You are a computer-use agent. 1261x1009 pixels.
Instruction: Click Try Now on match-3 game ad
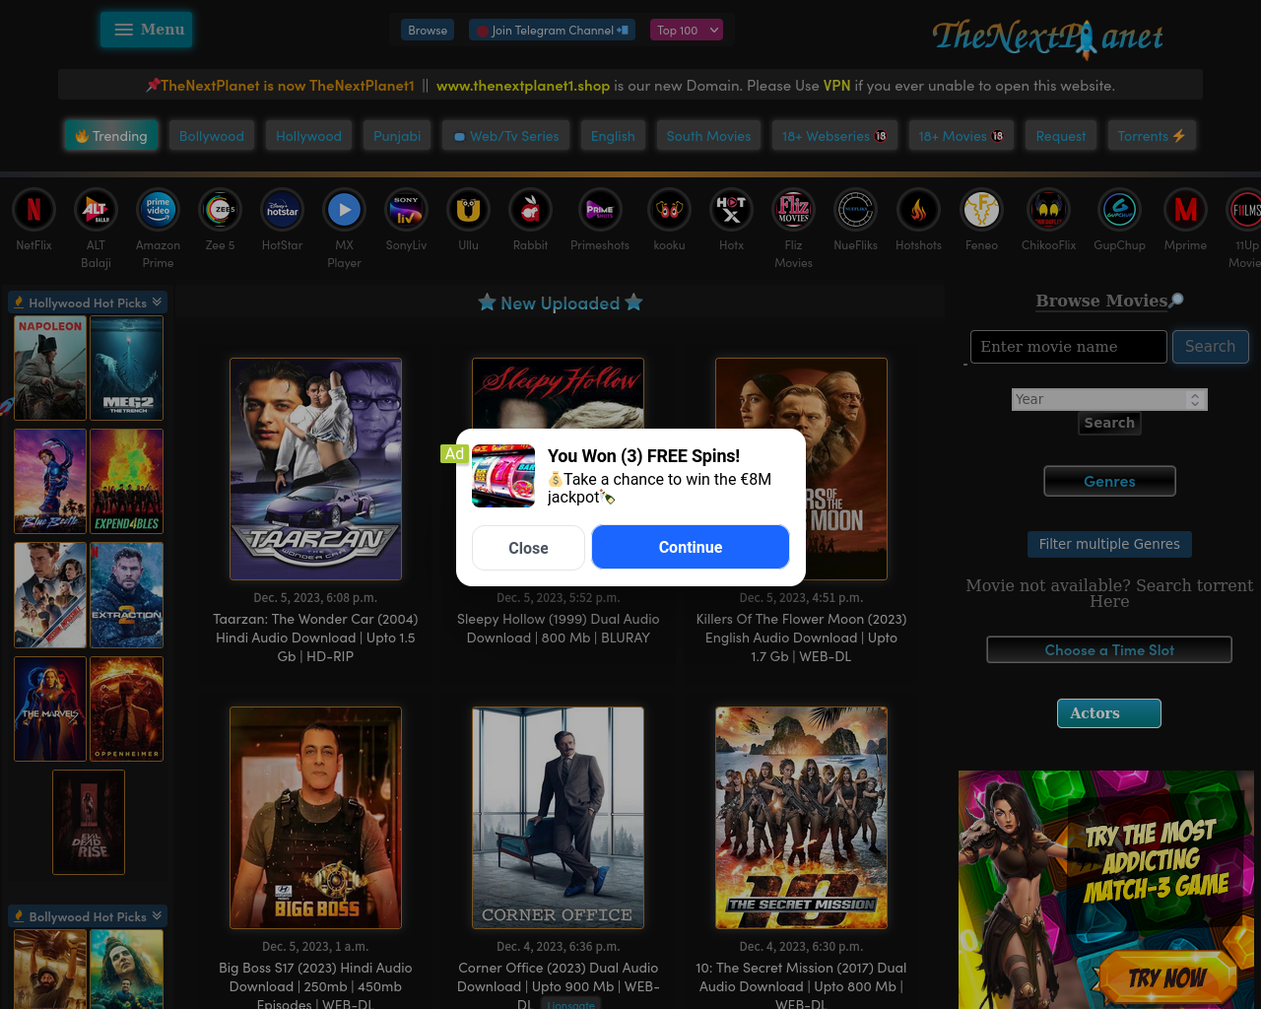click(x=1166, y=977)
